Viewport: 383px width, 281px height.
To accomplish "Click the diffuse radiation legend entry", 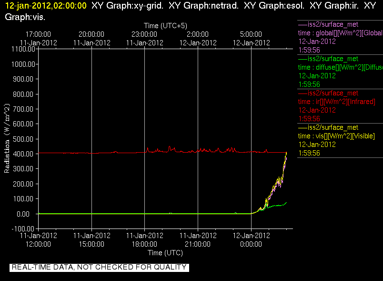I will (x=340, y=72).
